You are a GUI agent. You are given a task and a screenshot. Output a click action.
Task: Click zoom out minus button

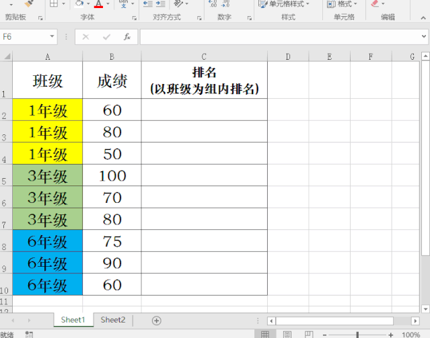tap(324, 335)
